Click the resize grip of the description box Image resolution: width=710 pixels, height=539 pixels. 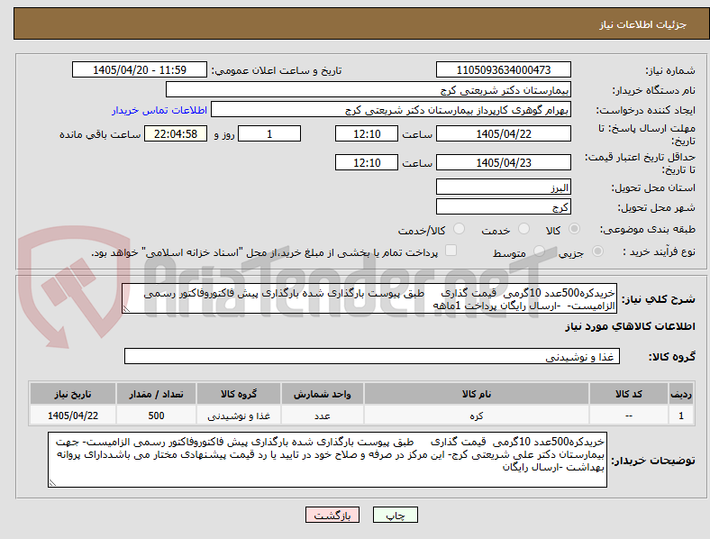coord(126,309)
